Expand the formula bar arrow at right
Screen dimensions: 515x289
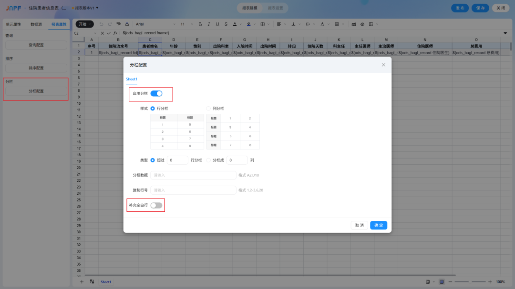pyautogui.click(x=505, y=33)
